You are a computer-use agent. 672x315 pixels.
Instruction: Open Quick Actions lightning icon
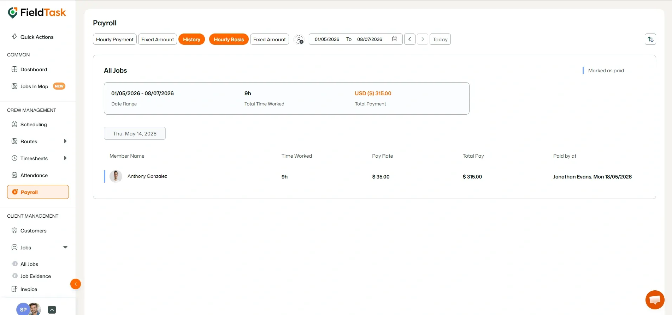click(x=14, y=36)
